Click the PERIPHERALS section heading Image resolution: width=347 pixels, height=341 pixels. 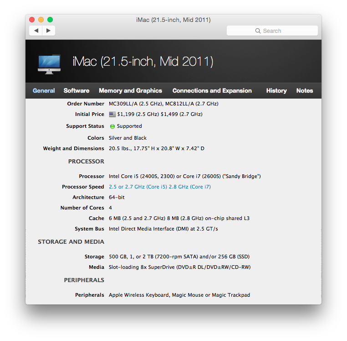click(x=84, y=280)
